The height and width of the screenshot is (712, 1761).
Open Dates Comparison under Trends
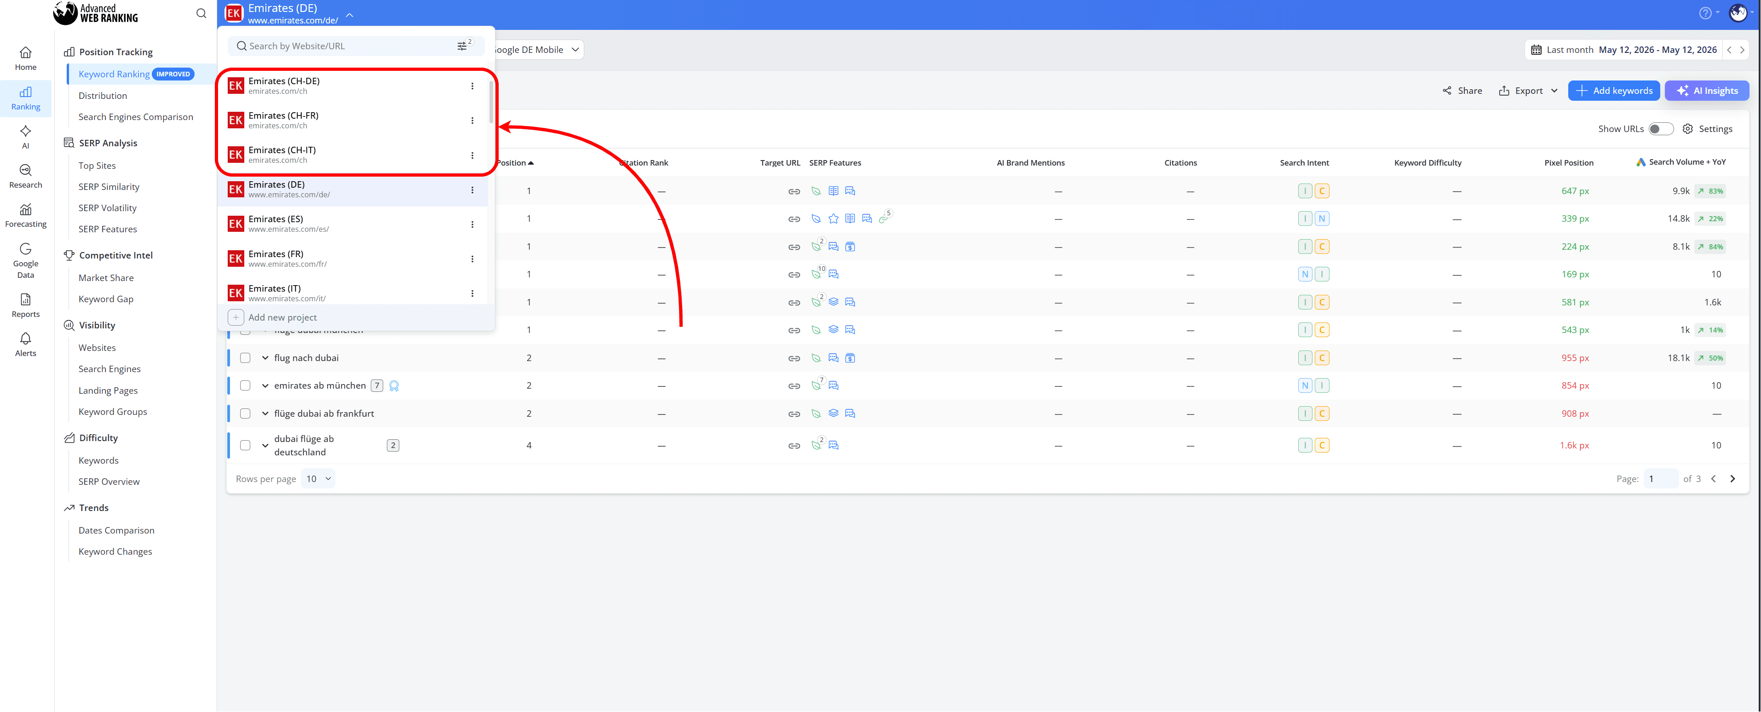click(116, 530)
